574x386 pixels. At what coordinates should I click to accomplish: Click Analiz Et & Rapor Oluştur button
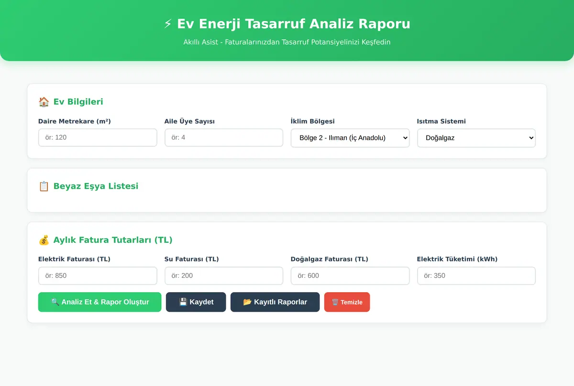(x=100, y=302)
